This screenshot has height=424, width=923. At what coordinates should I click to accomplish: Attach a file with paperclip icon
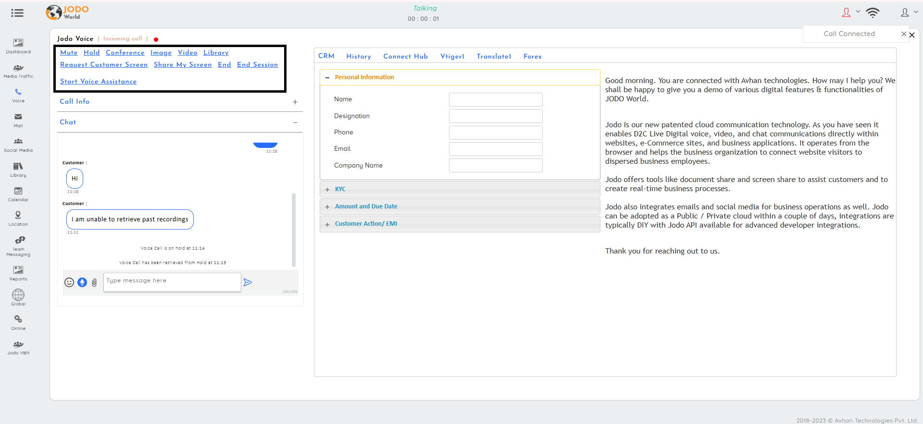coord(94,282)
